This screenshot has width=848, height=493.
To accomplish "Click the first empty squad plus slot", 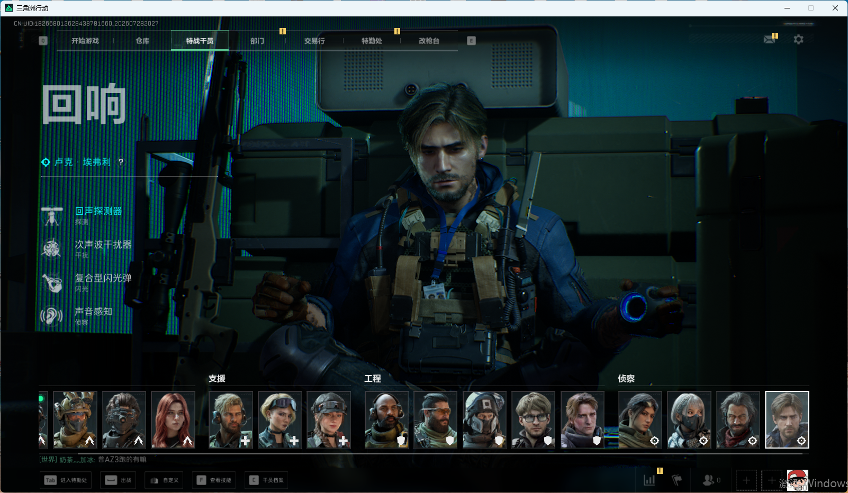I will tap(746, 480).
